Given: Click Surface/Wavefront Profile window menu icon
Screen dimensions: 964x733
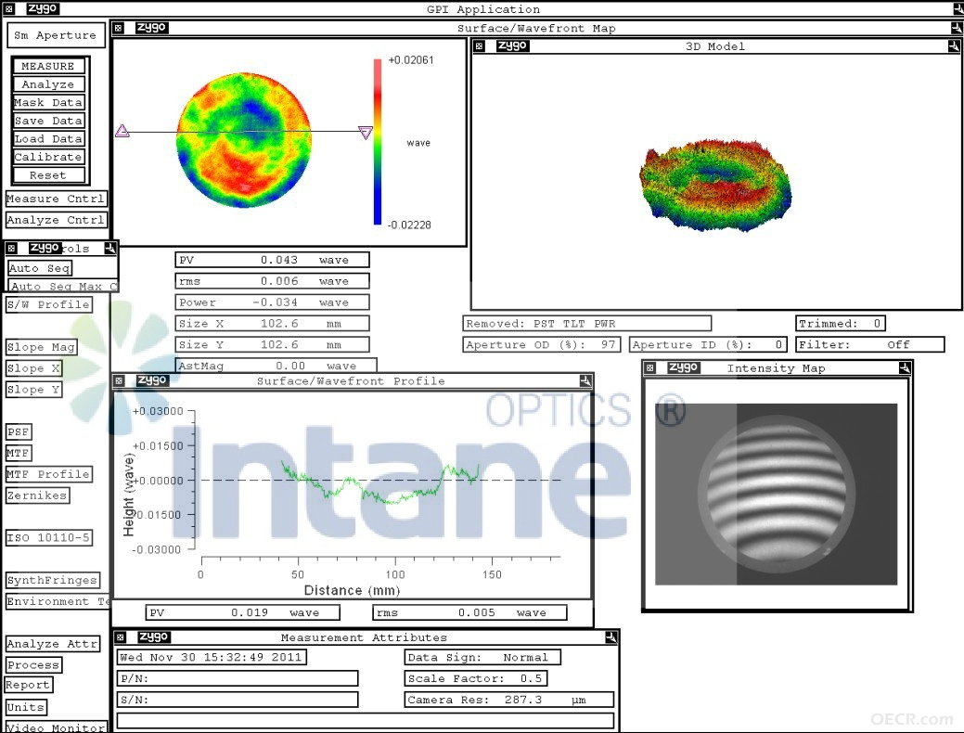Looking at the screenshot, I should (120, 380).
